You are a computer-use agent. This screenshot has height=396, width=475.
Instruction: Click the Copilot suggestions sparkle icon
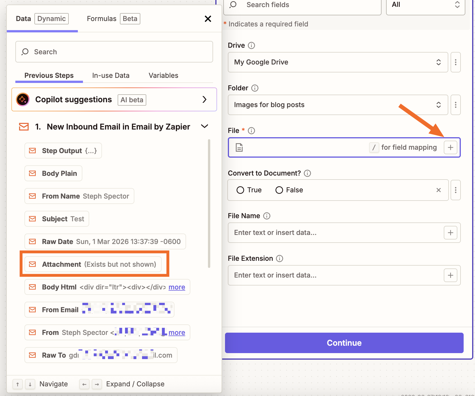pos(23,99)
